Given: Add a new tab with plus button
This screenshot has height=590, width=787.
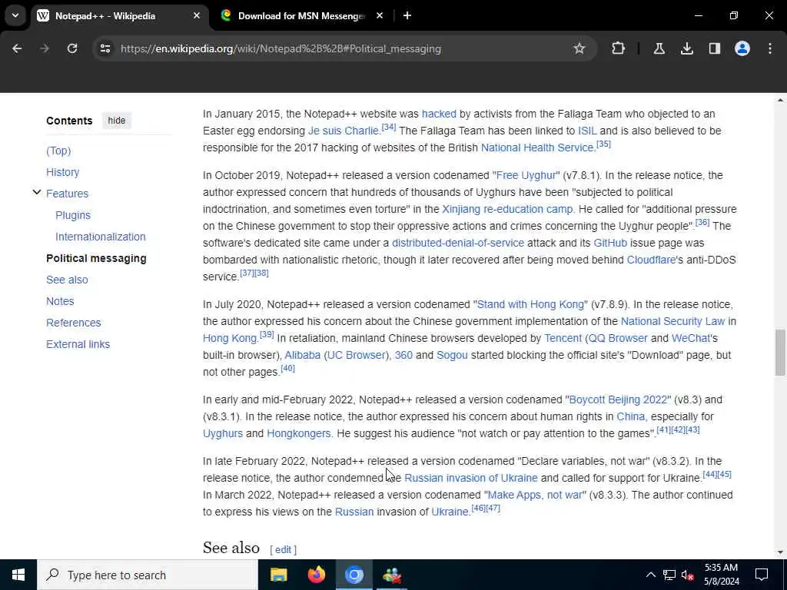Looking at the screenshot, I should (407, 15).
